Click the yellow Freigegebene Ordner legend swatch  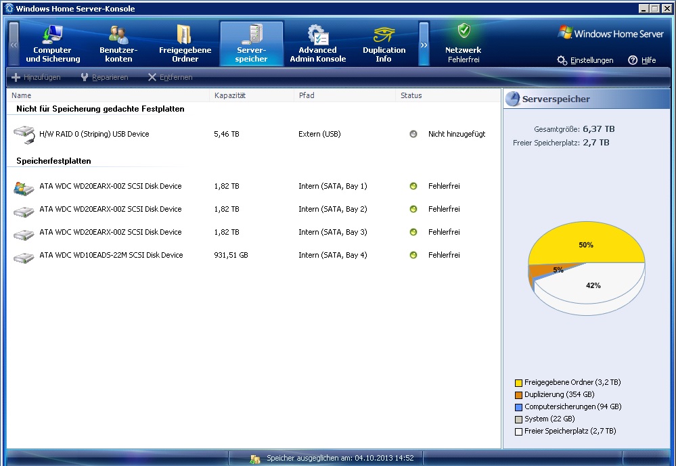[519, 383]
